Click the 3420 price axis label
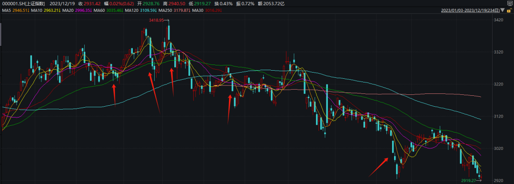514x184 pixels. click(498, 20)
